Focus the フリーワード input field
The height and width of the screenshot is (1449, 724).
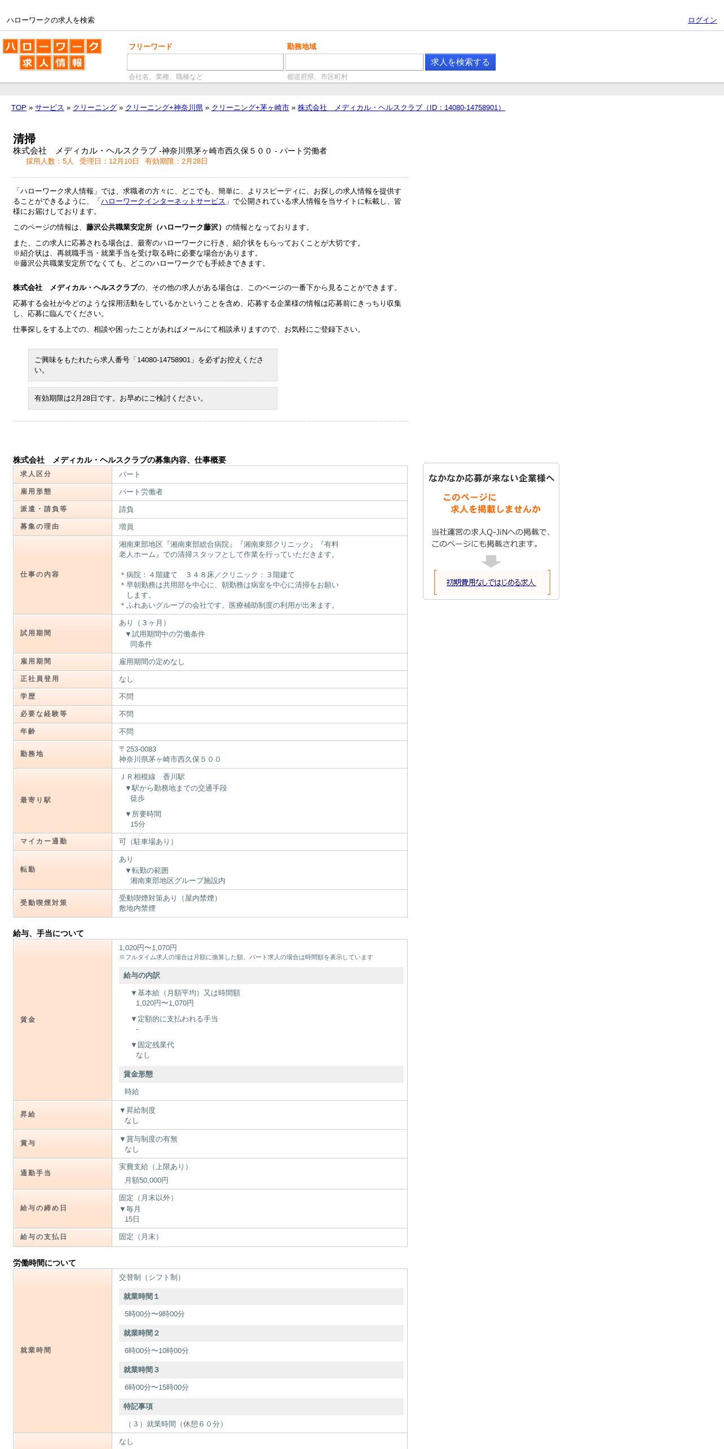(205, 62)
